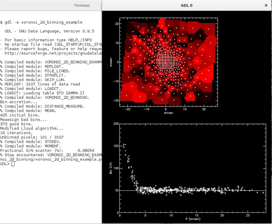Click the horizontal S/N 50 target line

pos(193,190)
